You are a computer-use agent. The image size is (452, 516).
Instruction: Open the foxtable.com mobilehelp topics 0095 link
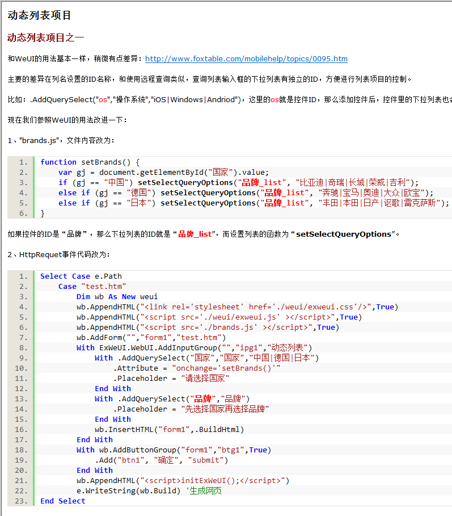(246, 59)
